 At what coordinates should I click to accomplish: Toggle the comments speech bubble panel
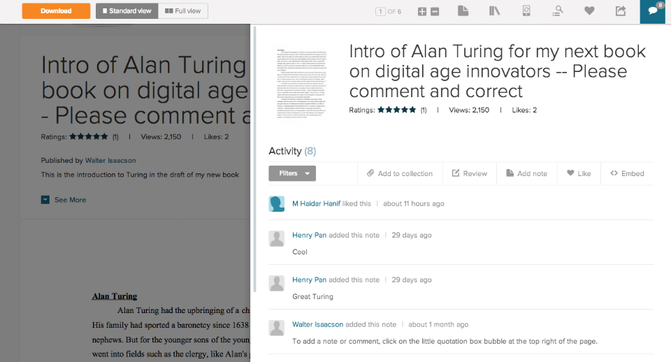click(653, 12)
